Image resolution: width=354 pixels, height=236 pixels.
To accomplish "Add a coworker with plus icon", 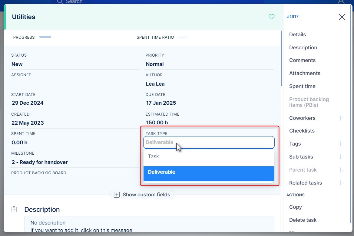I will coord(341,118).
